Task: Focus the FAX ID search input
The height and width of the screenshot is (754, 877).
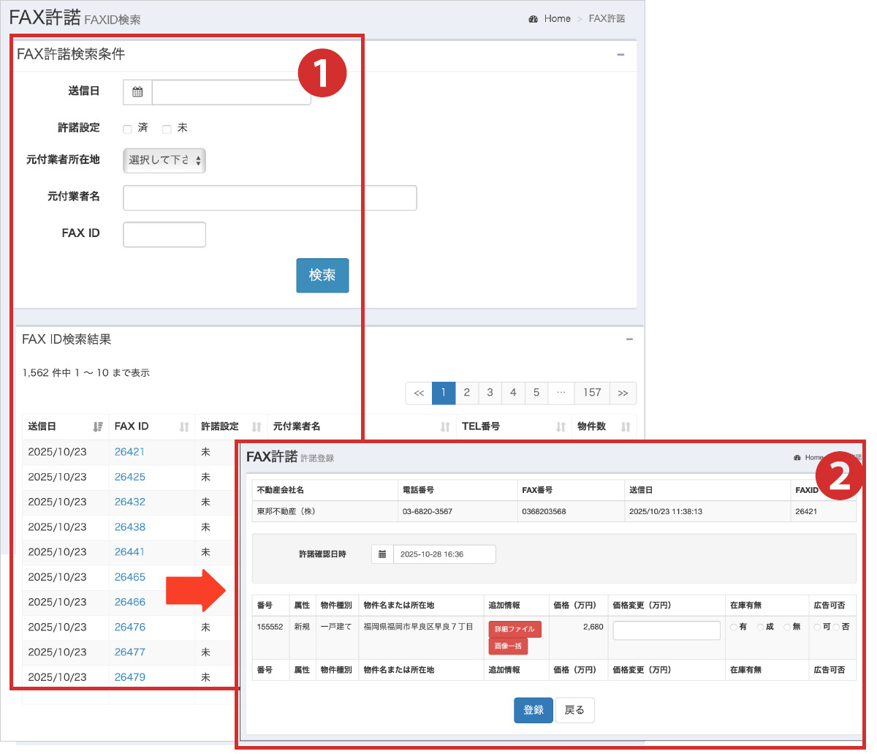Action: (x=164, y=235)
